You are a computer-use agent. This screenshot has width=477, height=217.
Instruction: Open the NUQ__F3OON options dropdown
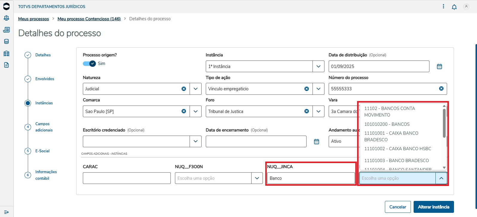[257, 178]
